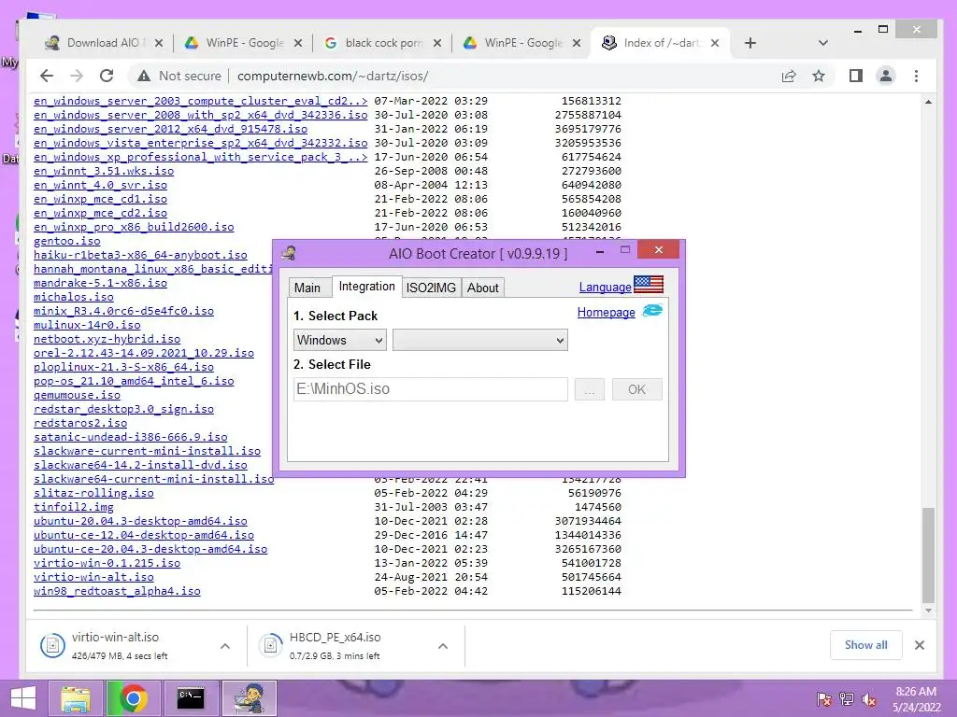Open redstaros2.iso link
957x717 pixels.
pos(80,423)
